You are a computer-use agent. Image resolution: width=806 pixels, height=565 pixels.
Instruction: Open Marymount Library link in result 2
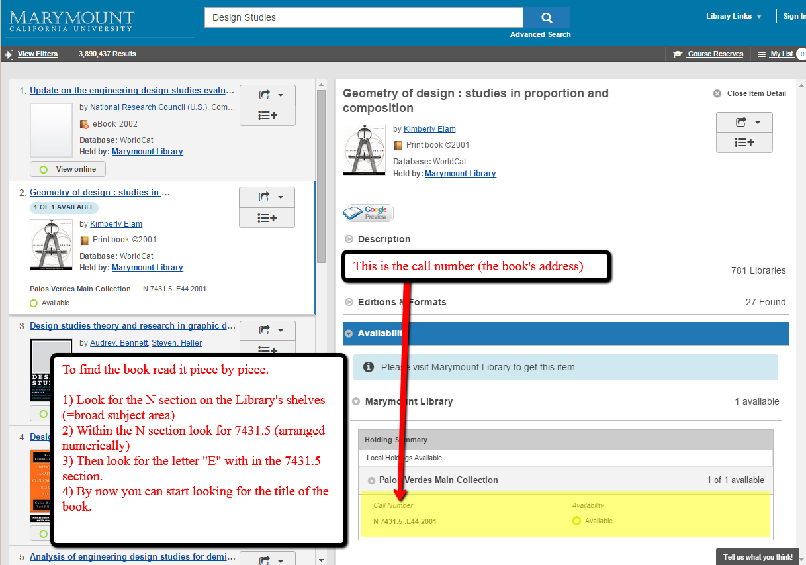tap(148, 268)
